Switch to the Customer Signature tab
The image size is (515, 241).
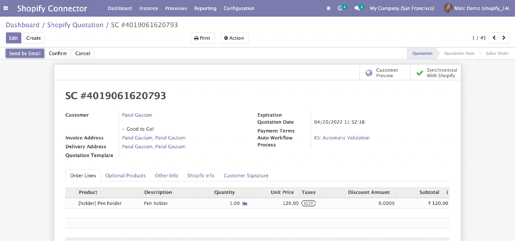point(246,176)
